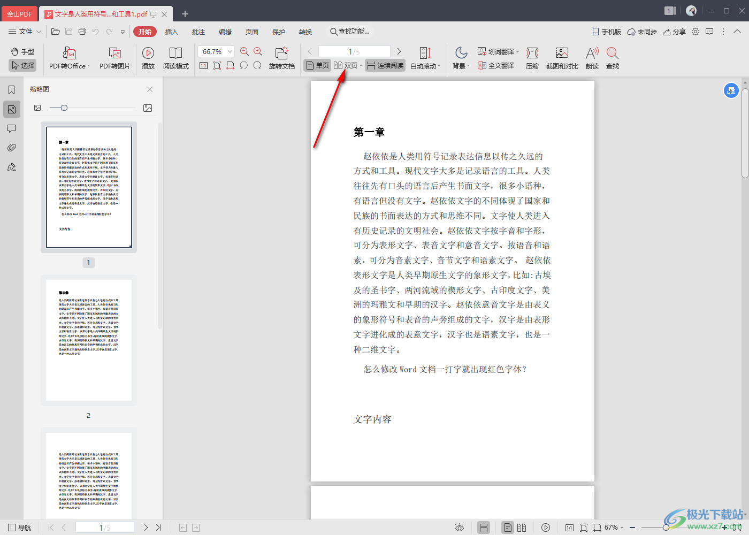This screenshot has width=749, height=535.
Task: Toggle 连续阅读 continuous reading
Action: tap(386, 65)
